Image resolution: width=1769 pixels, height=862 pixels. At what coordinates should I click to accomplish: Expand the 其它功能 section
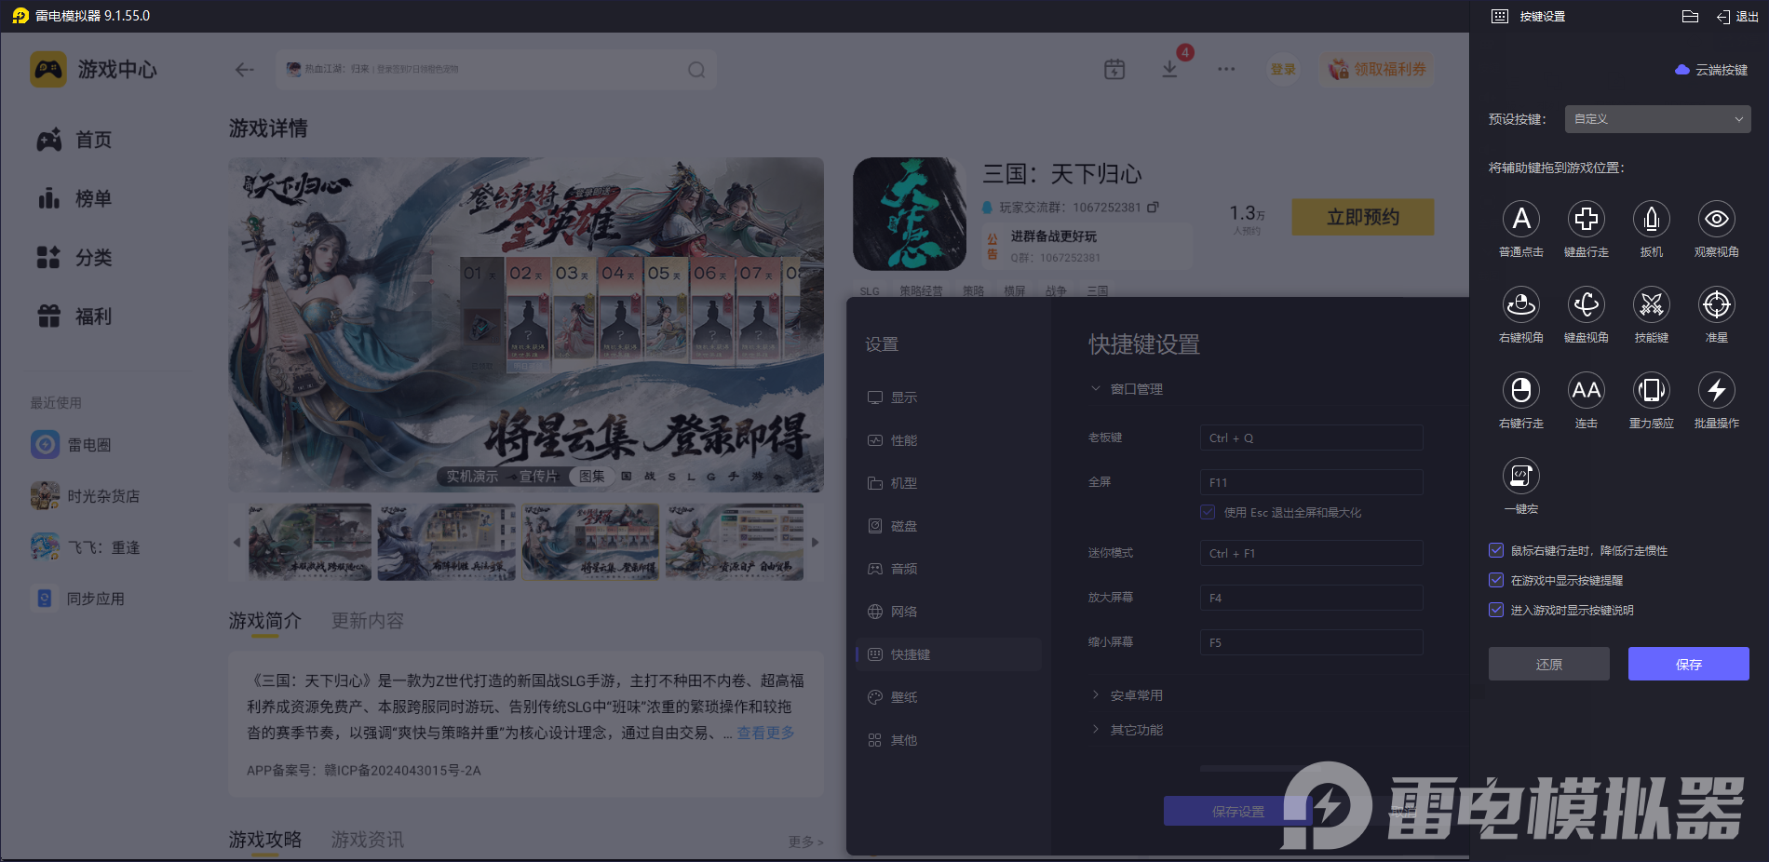click(x=1136, y=730)
